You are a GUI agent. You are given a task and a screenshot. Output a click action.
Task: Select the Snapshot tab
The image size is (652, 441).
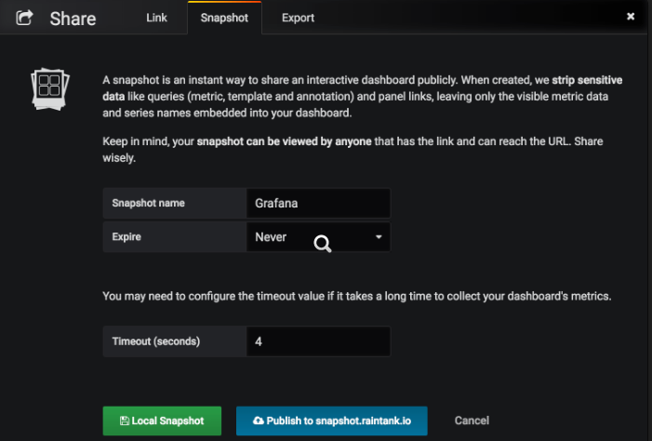224,18
